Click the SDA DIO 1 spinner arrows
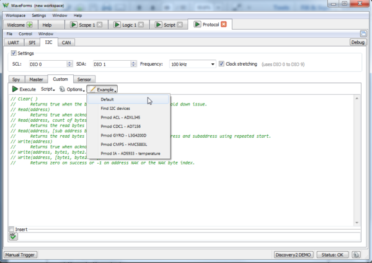This screenshot has height=263, width=372. tap(133, 64)
